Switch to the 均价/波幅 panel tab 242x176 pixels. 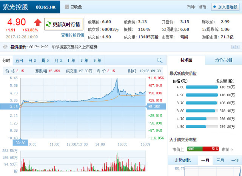(224, 60)
